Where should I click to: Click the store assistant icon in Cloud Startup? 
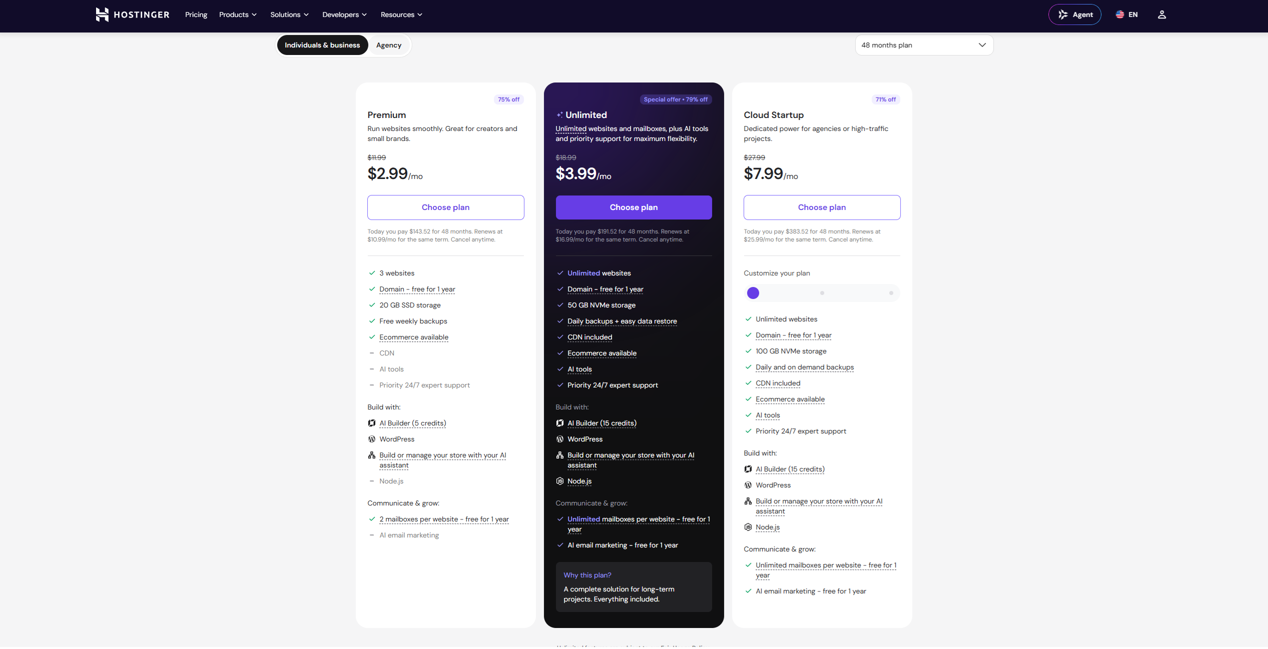(x=748, y=501)
